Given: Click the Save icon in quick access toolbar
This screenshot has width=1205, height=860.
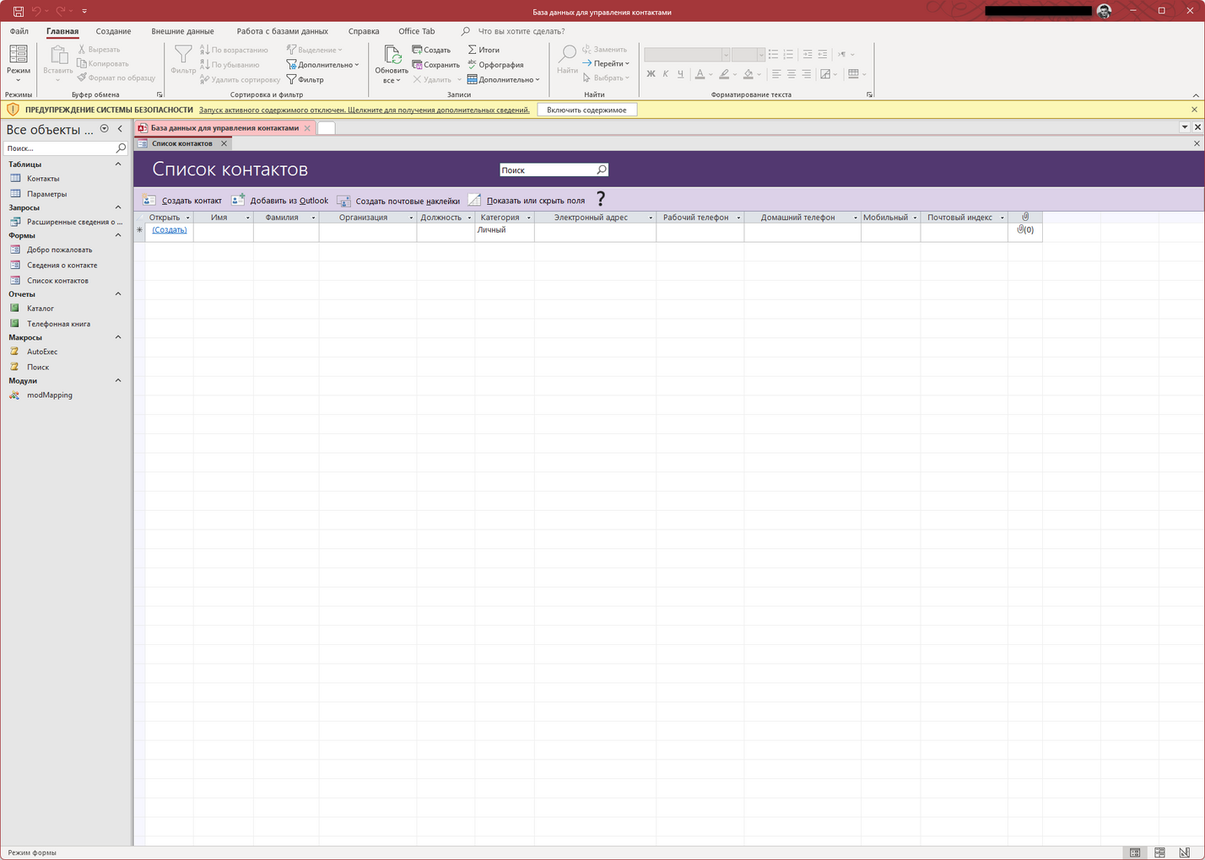Looking at the screenshot, I should 18,11.
